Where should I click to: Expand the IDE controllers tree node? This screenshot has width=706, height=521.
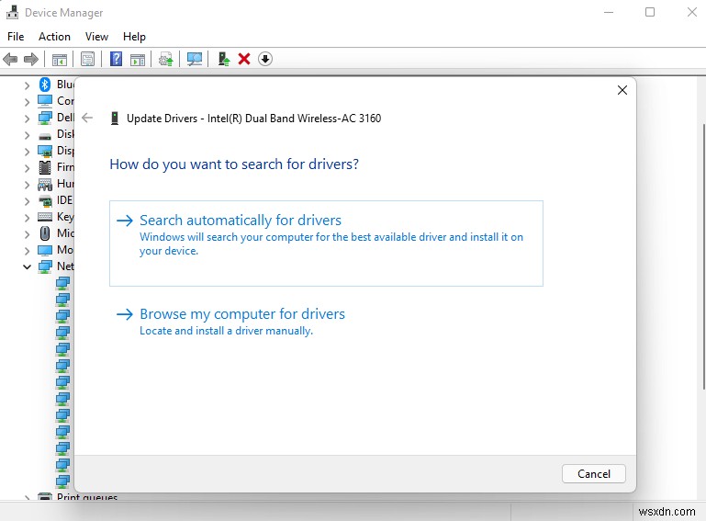point(27,201)
